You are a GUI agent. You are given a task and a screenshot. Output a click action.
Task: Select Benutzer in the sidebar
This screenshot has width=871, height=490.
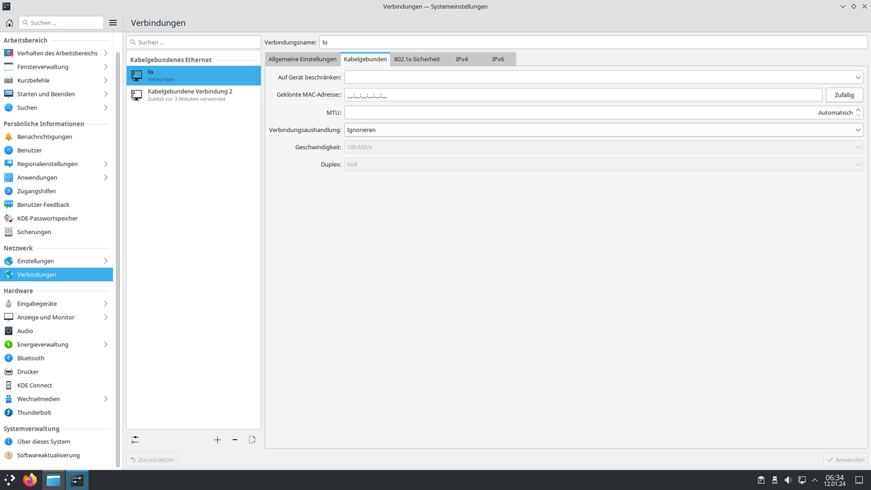pos(56,150)
